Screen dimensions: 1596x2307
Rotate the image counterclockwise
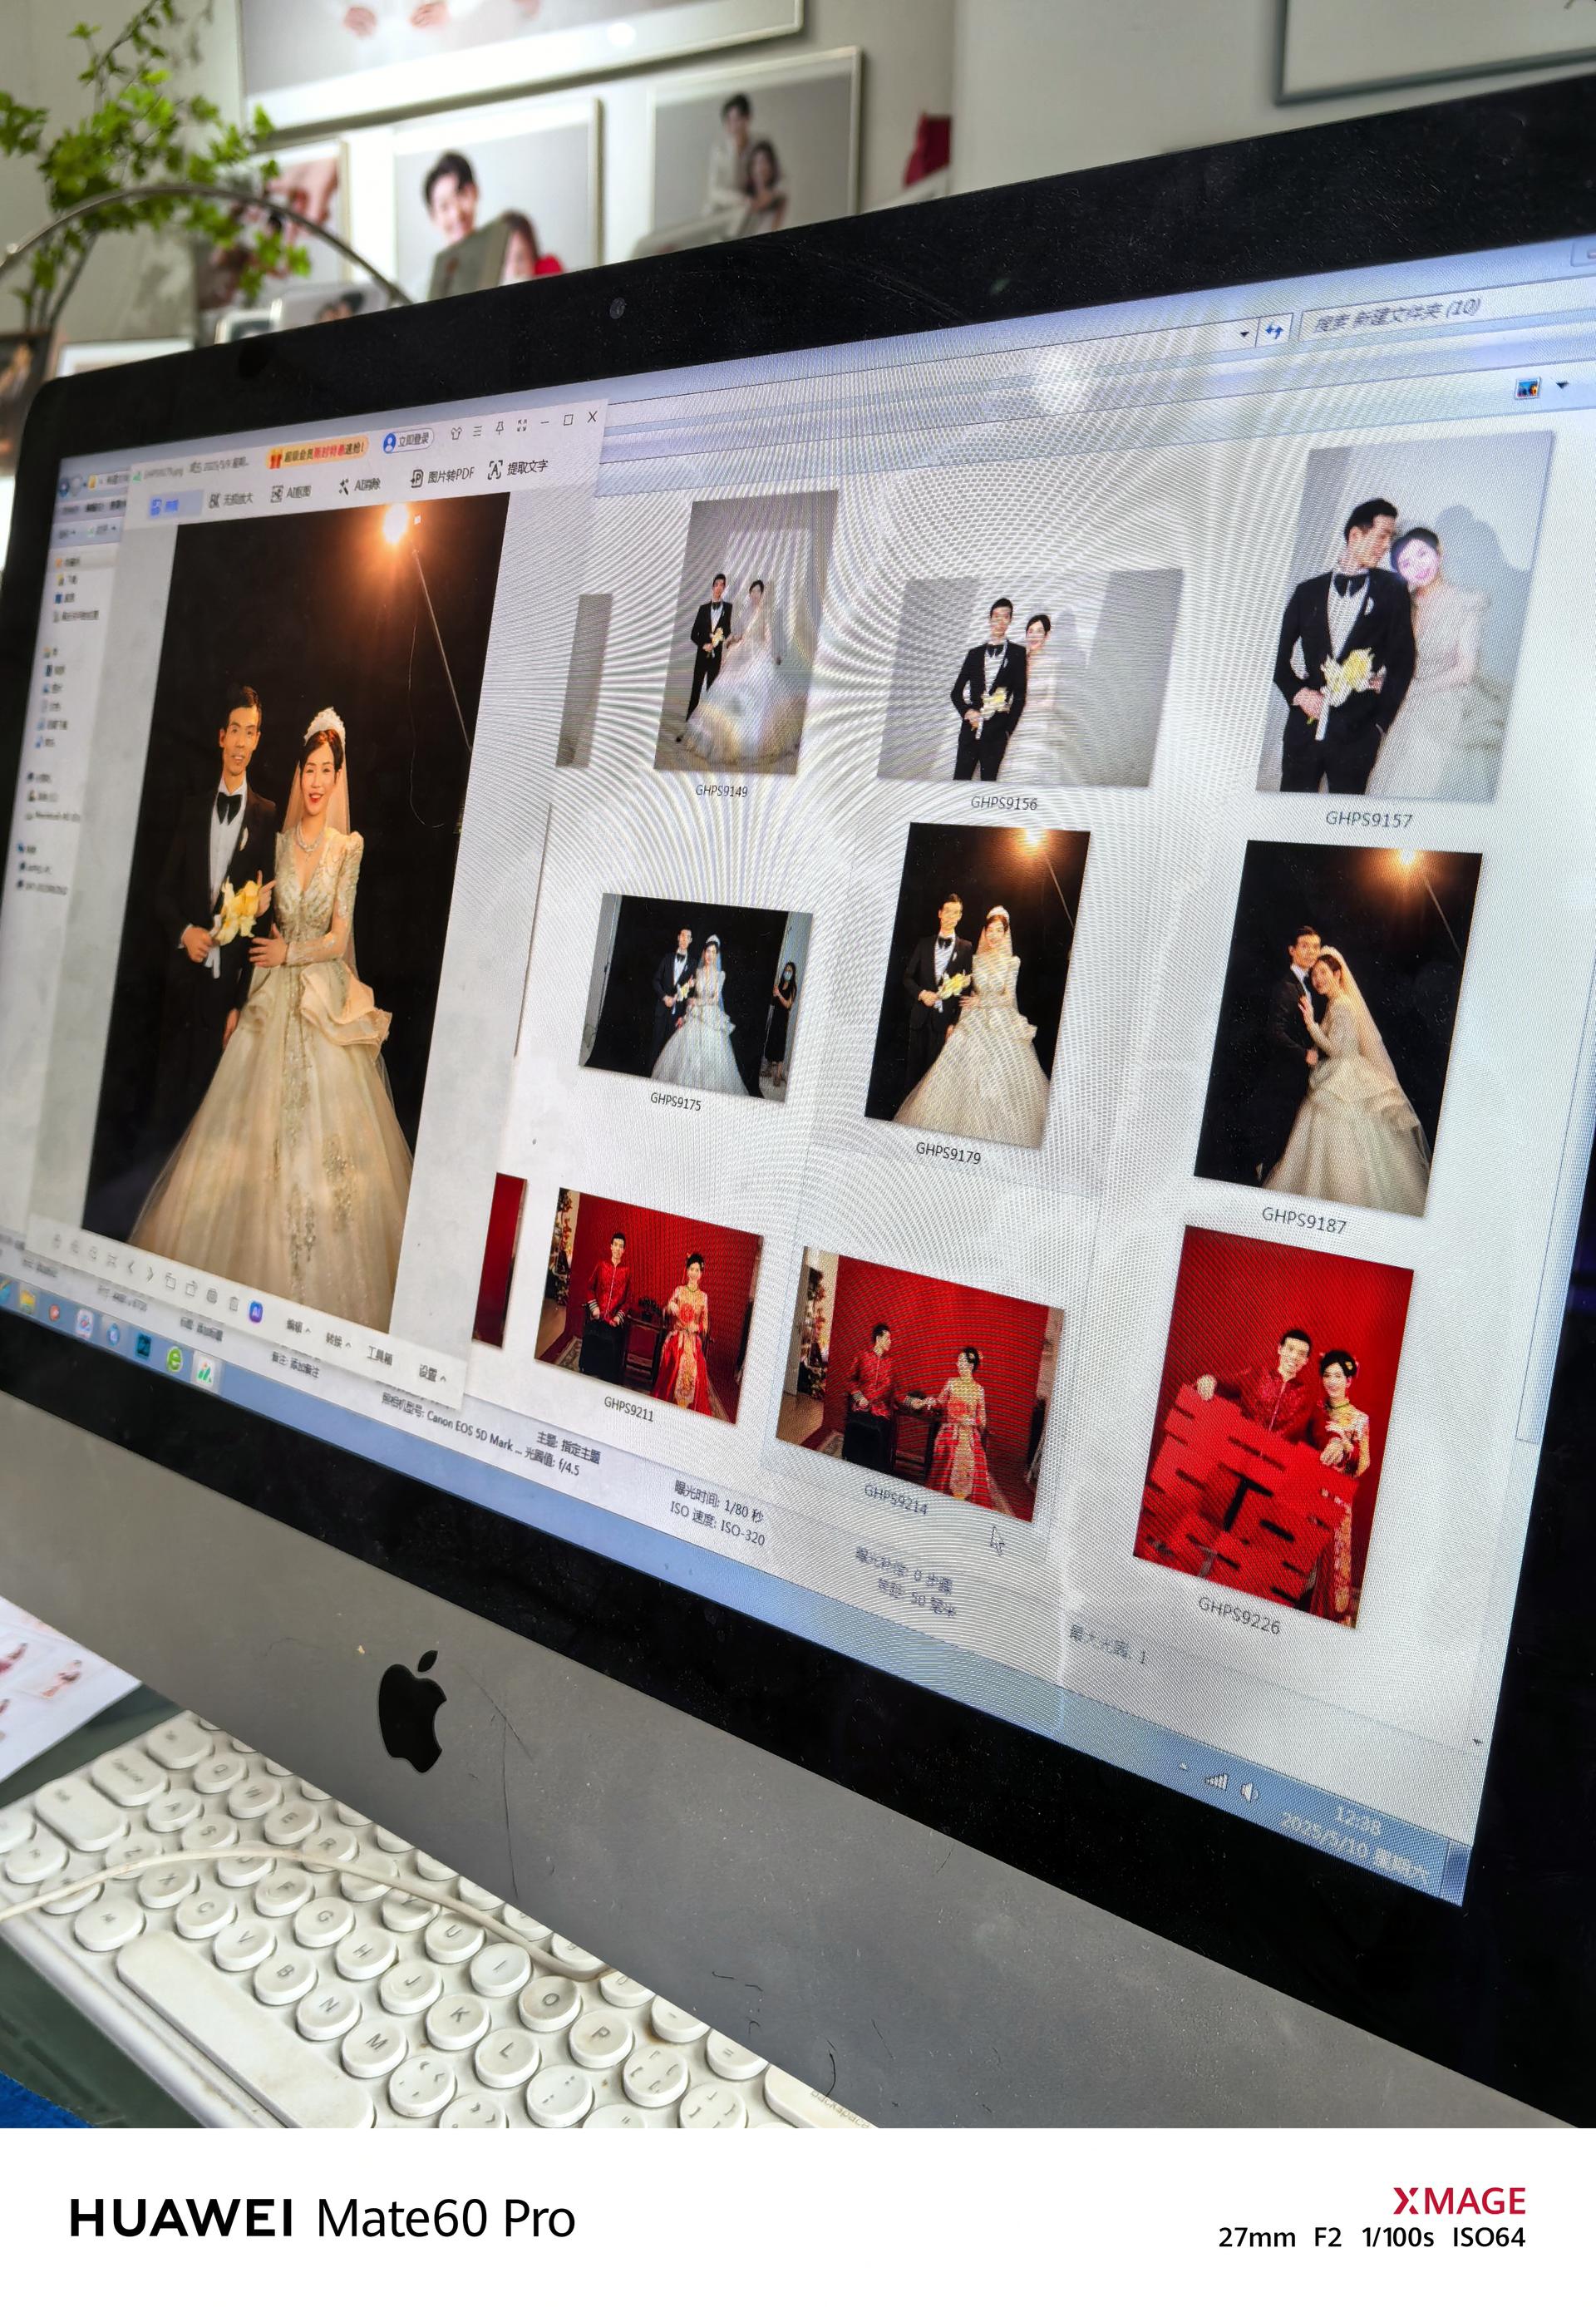(170, 1281)
